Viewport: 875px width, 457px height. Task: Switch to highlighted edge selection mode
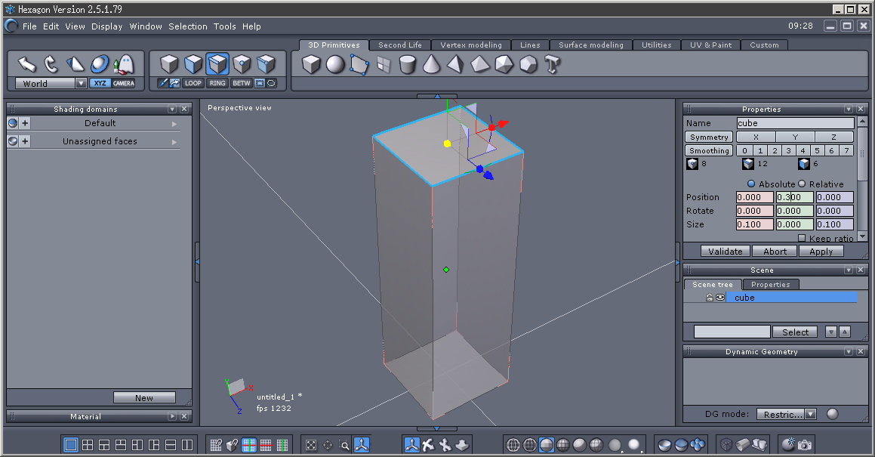click(217, 64)
